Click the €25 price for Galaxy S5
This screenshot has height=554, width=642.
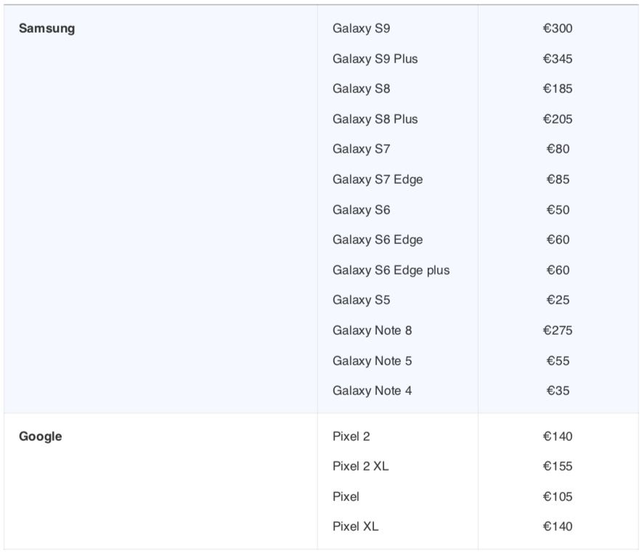(x=558, y=300)
